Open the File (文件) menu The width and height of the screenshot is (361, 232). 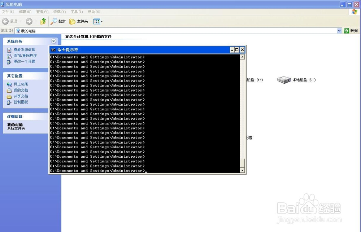(x=8, y=12)
